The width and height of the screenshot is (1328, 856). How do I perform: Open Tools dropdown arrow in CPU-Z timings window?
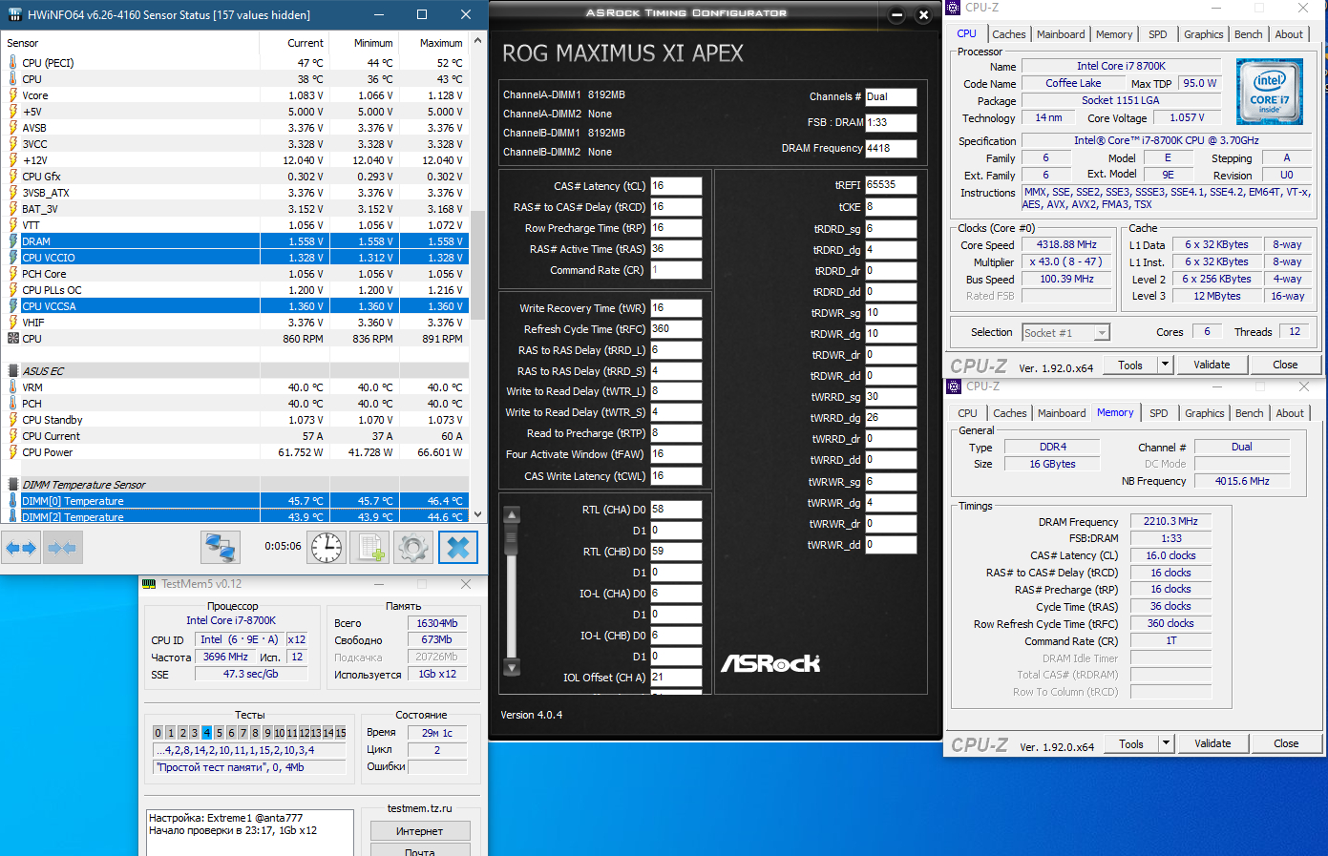click(x=1166, y=743)
